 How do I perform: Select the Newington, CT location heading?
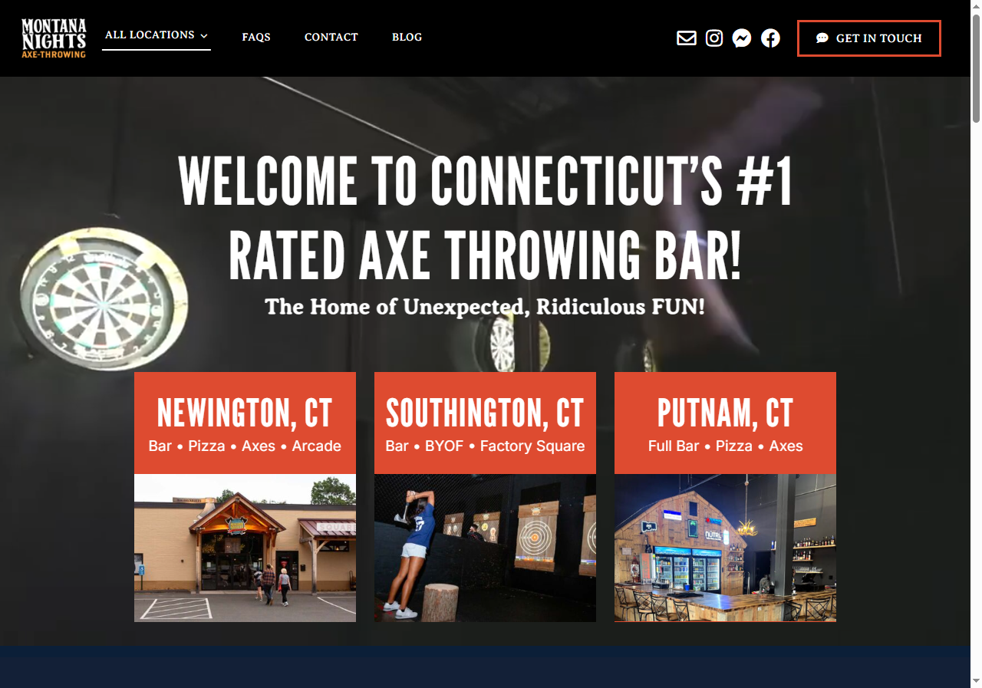point(245,413)
